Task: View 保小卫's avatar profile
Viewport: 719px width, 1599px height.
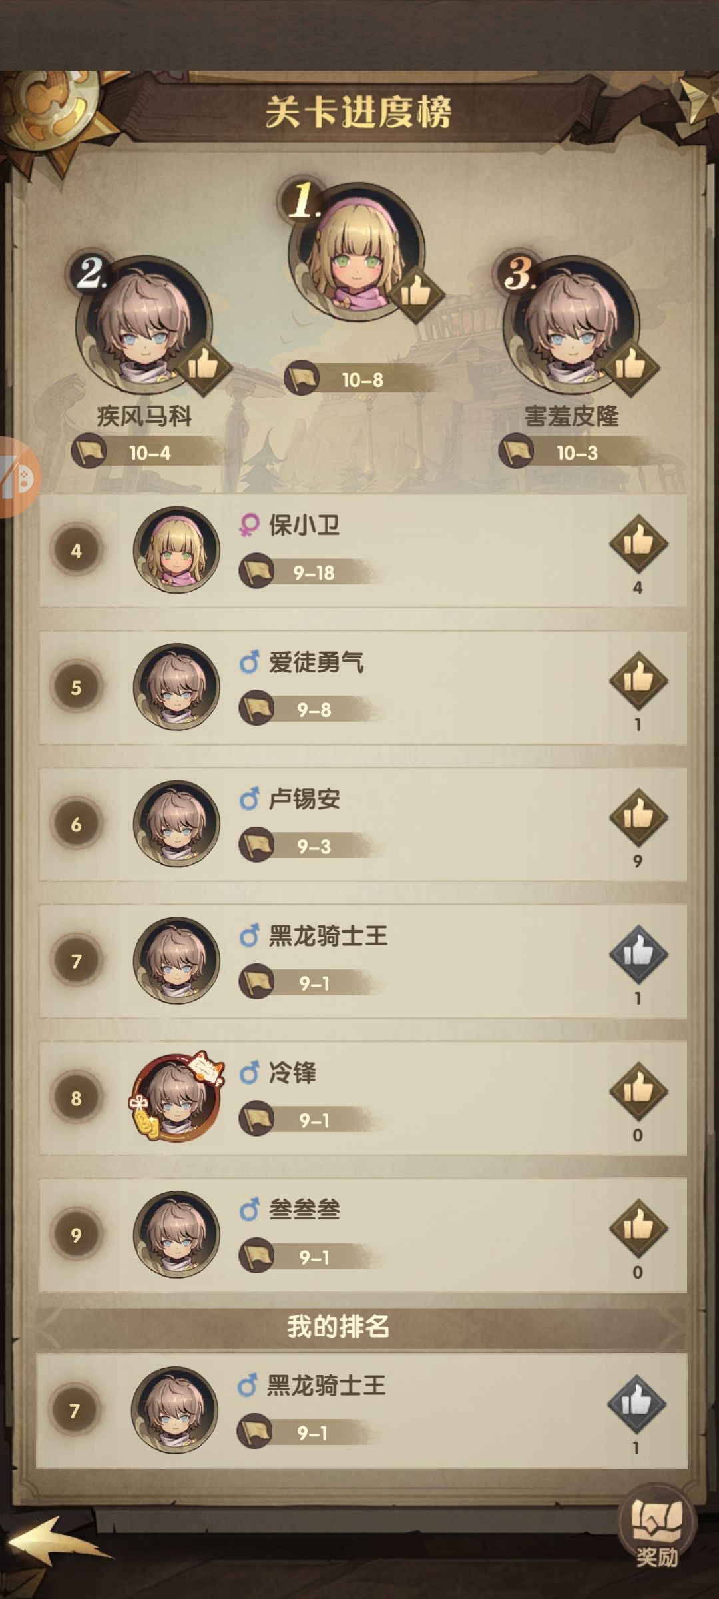Action: click(x=176, y=550)
